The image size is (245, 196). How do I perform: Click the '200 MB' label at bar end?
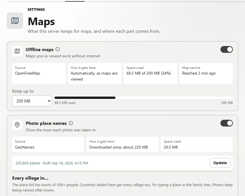227,103
